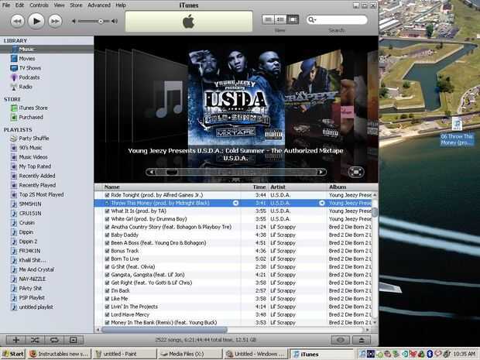
Task: Open the PSP Playlist
Action: (32, 297)
